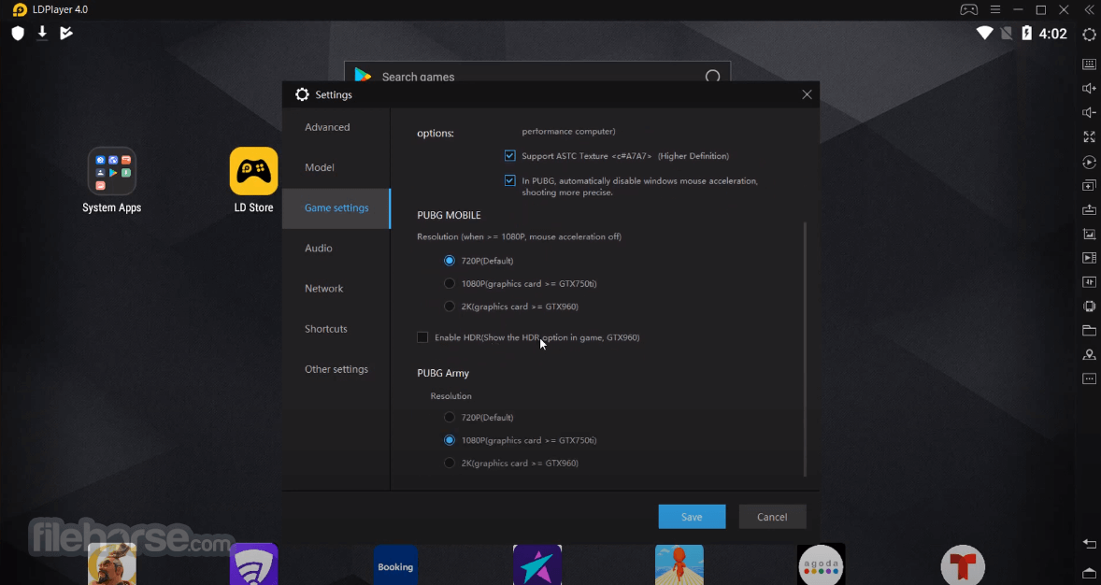Screen dimensions: 1101x585
Task: Switch to the Advanced settings tab
Action: (x=336, y=127)
